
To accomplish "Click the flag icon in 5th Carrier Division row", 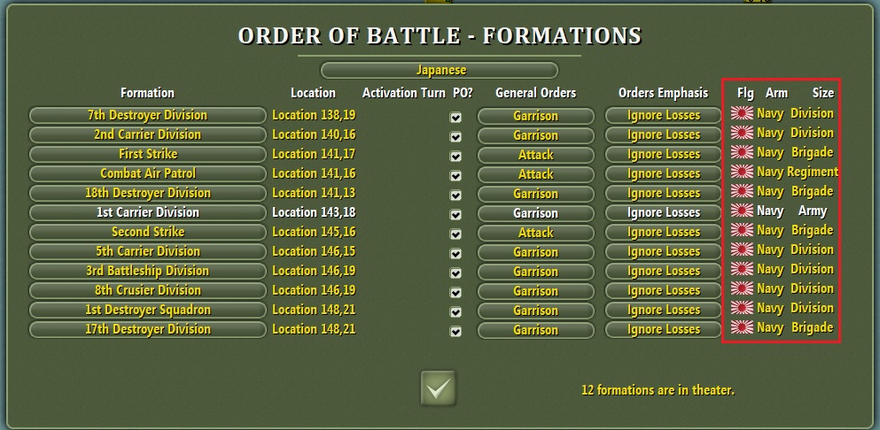I will 742,250.
